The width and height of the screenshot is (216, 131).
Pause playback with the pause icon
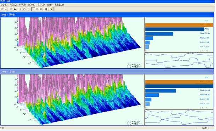pyautogui.click(x=41, y=9)
